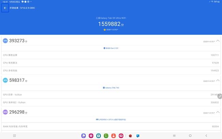The image size is (222, 139).
Task: Tap the user ranking text beside the crown
Action: click(x=112, y=30)
